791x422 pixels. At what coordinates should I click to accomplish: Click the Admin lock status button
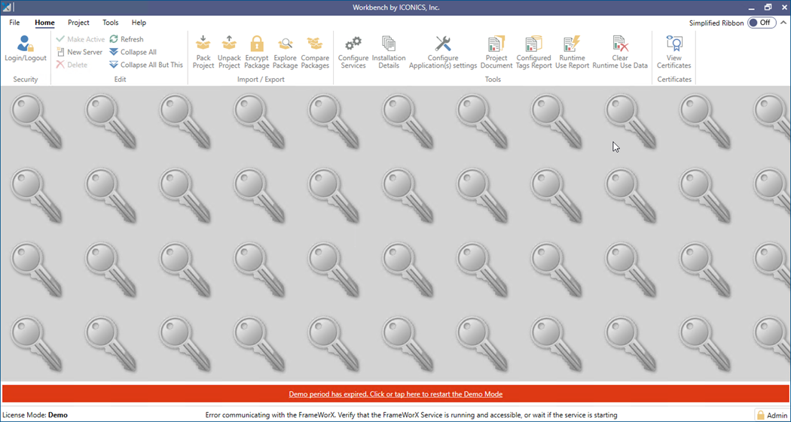point(771,415)
